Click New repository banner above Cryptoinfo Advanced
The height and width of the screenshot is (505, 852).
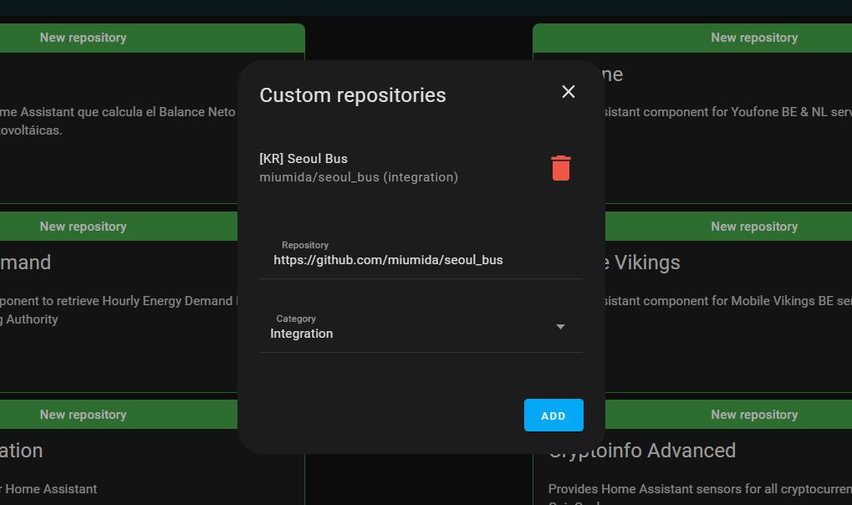pos(753,415)
